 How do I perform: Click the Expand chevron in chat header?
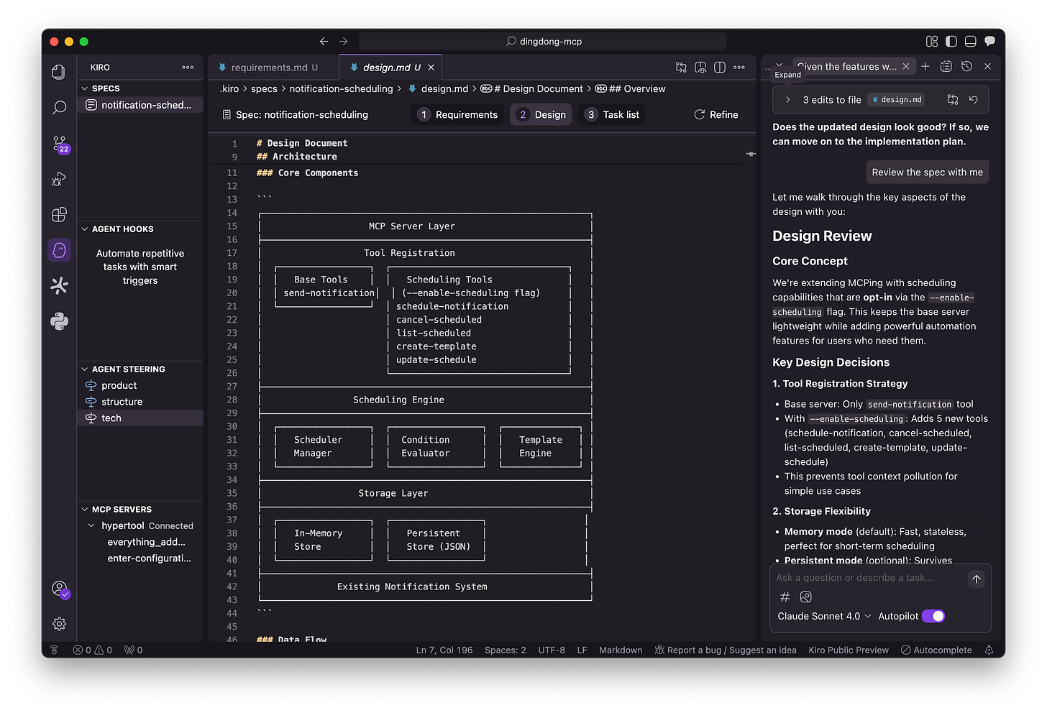[779, 65]
